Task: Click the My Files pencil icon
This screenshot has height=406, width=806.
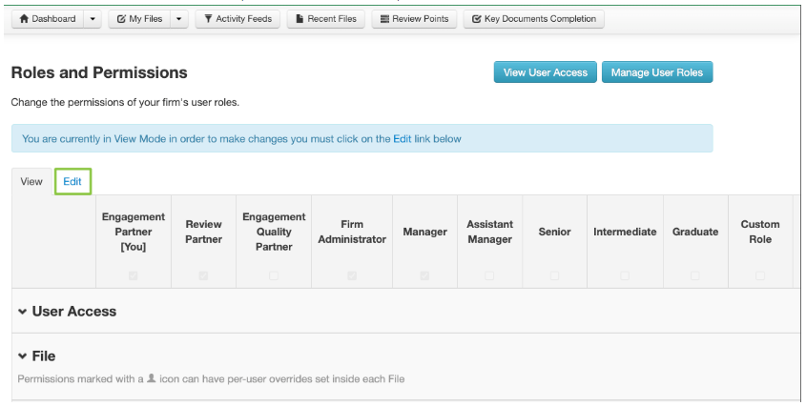Action: pos(121,19)
